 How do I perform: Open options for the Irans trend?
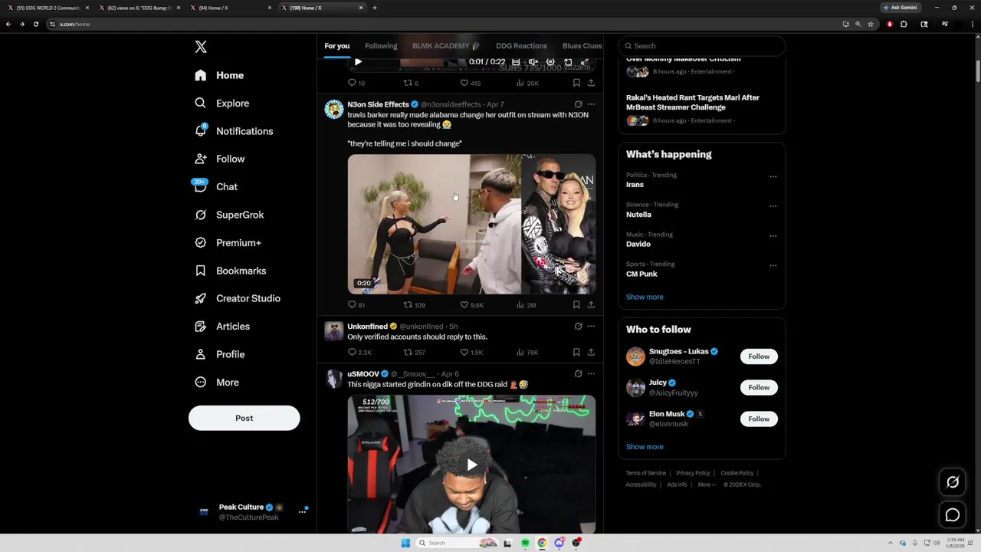pyautogui.click(x=773, y=176)
